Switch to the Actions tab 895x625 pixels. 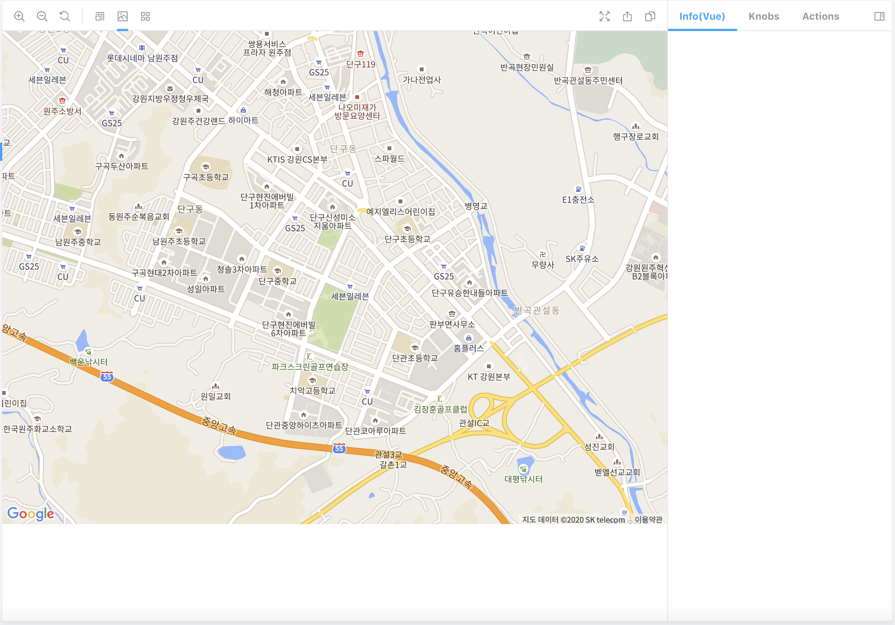pos(820,16)
